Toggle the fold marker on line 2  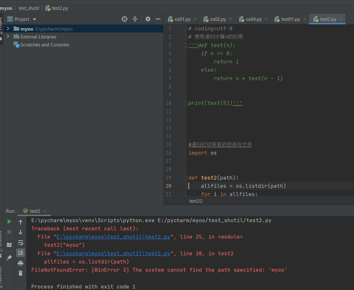(x=185, y=37)
